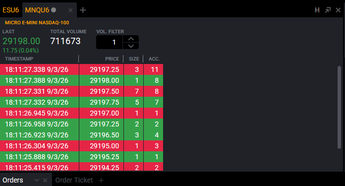Open the Orders tab

[x=13, y=180]
